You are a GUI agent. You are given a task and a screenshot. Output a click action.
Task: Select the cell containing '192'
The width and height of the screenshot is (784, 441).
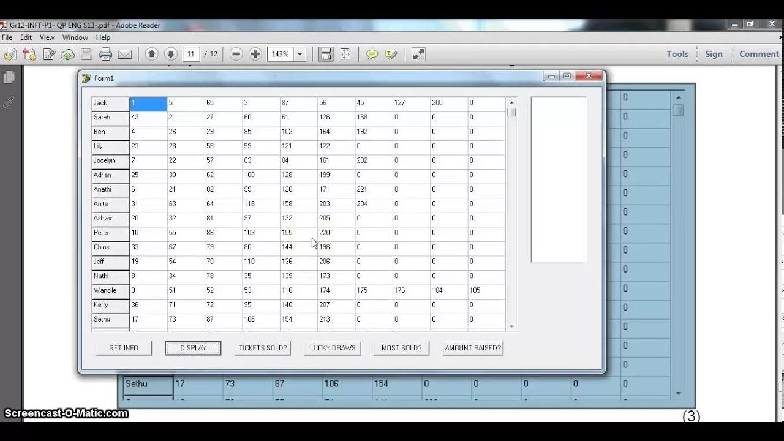[374, 132]
